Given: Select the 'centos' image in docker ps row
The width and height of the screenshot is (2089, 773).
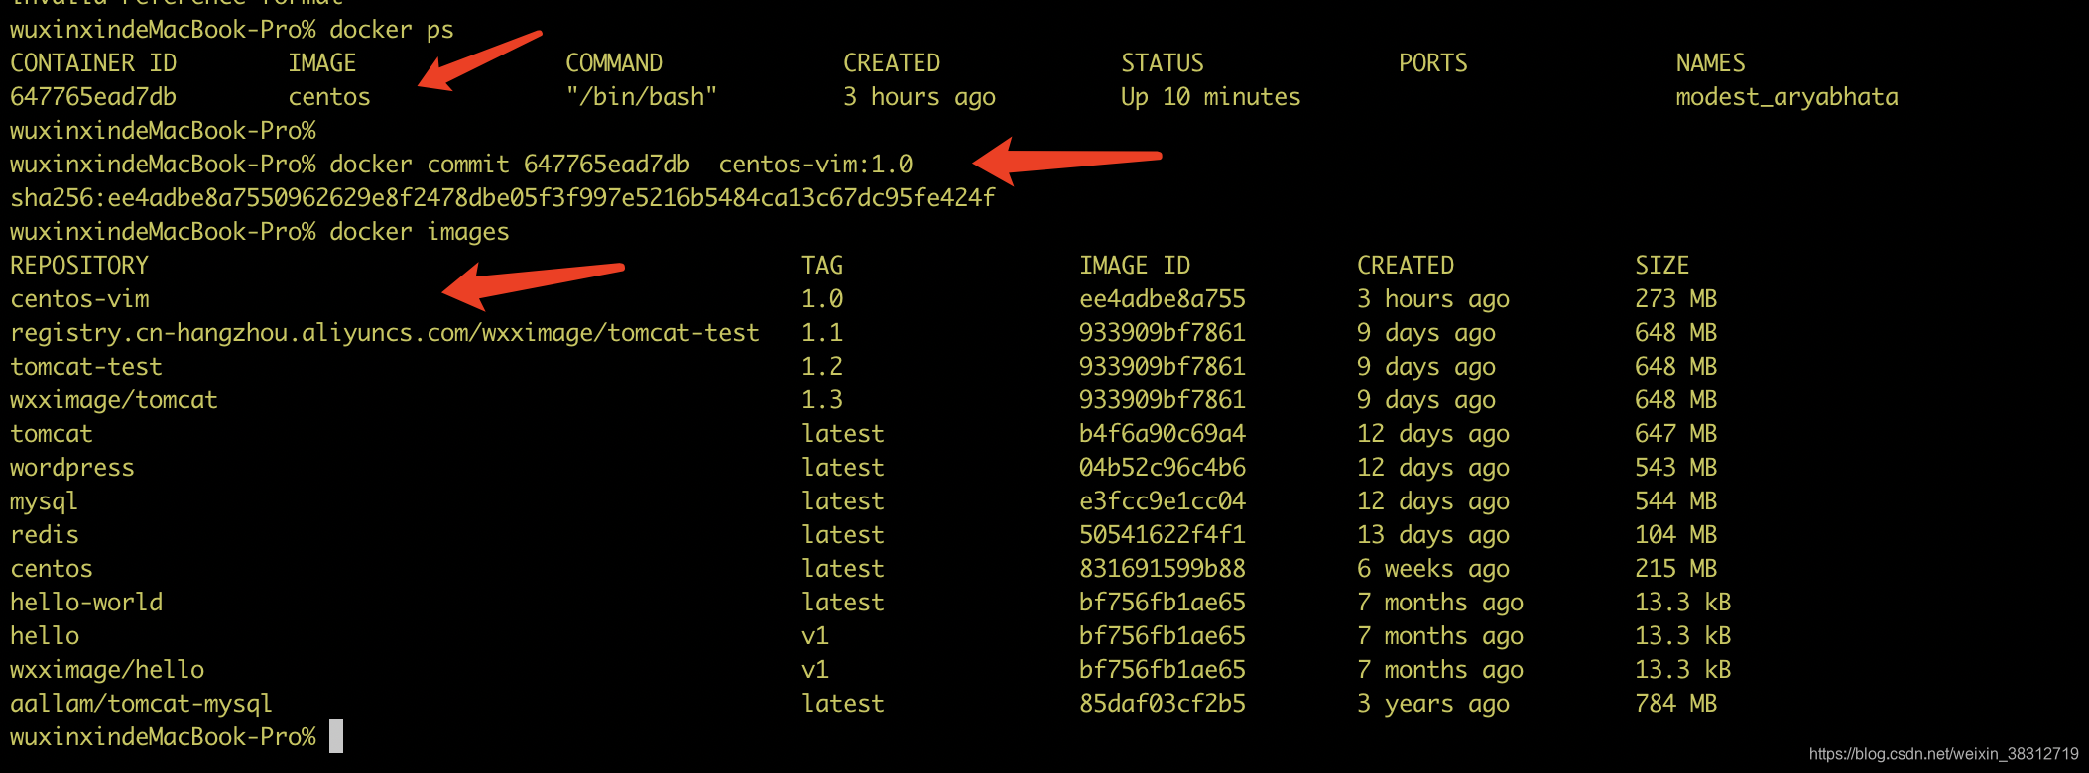Looking at the screenshot, I should (x=328, y=97).
